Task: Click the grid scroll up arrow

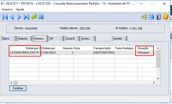Action: pos(158,48)
